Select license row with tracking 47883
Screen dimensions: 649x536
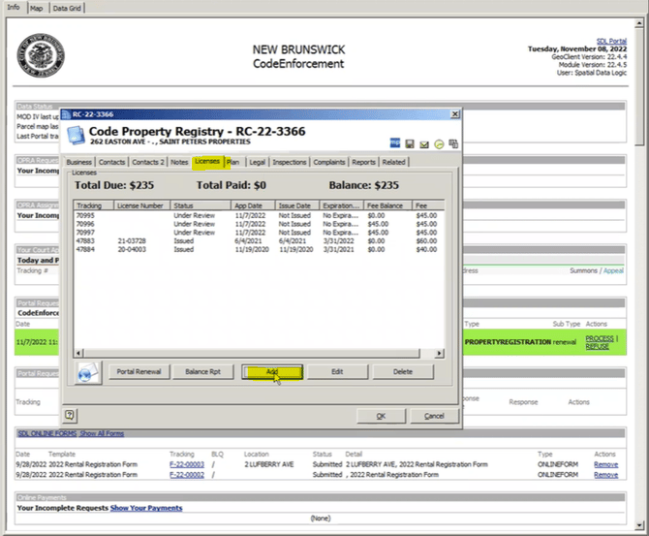259,241
